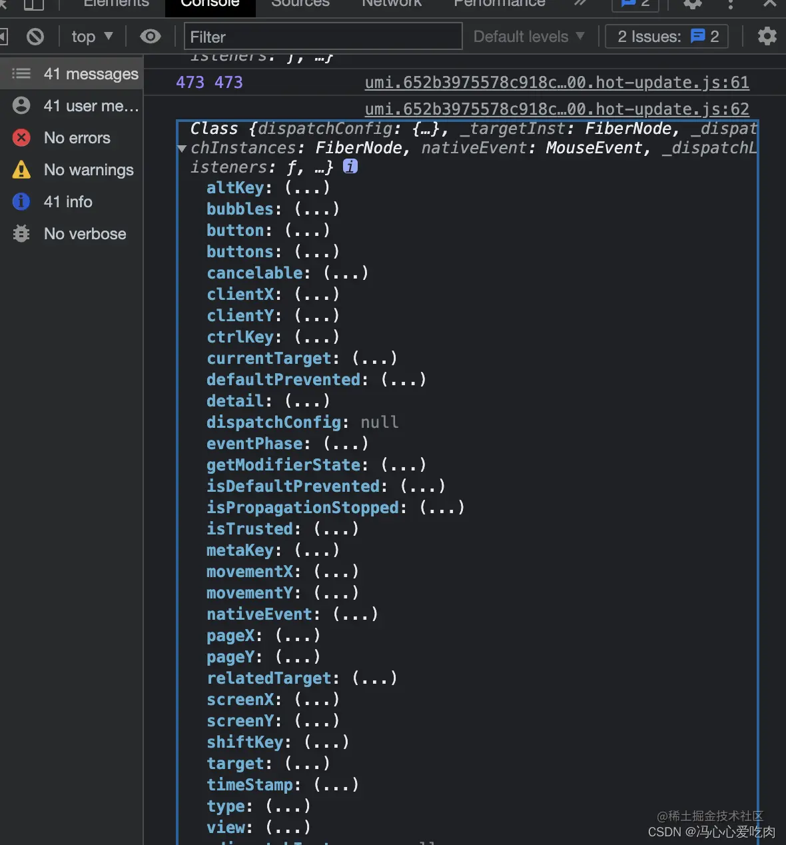Screen dimensions: 786x845
Task: Collapse the Class object disclosure triangle
Action: [182, 148]
